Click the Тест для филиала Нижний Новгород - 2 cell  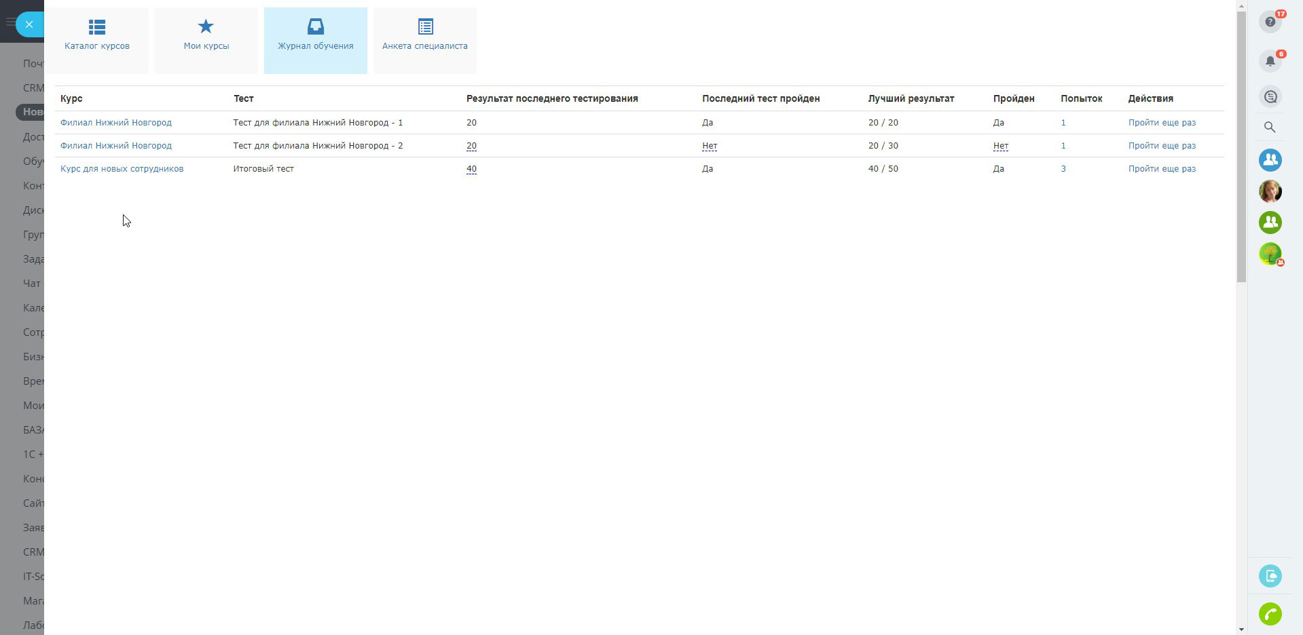coord(318,146)
